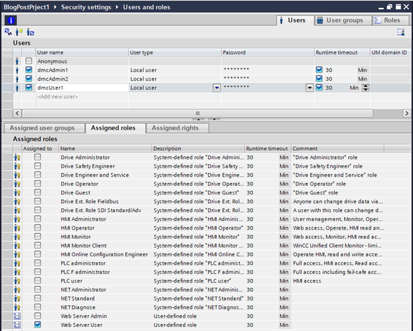Uncheck the dmcAdmin2 user checkbox
Image resolution: width=413 pixels, height=331 pixels.
pos(29,78)
